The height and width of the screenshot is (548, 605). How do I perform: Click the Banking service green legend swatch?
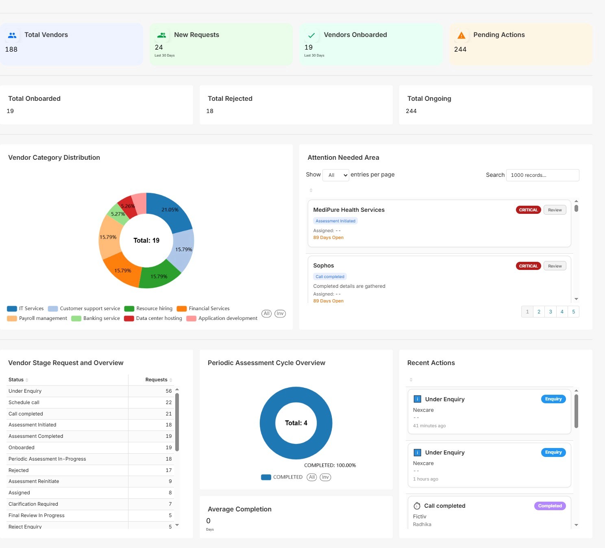pos(76,318)
